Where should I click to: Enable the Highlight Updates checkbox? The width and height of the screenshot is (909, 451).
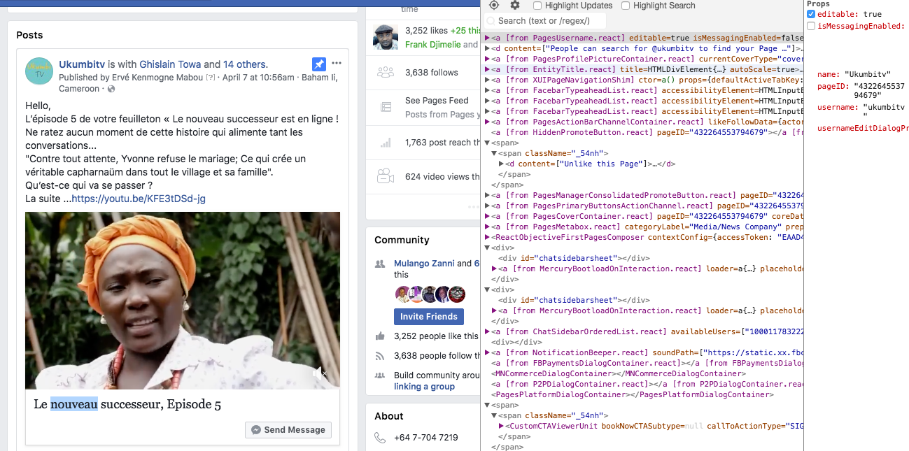537,6
